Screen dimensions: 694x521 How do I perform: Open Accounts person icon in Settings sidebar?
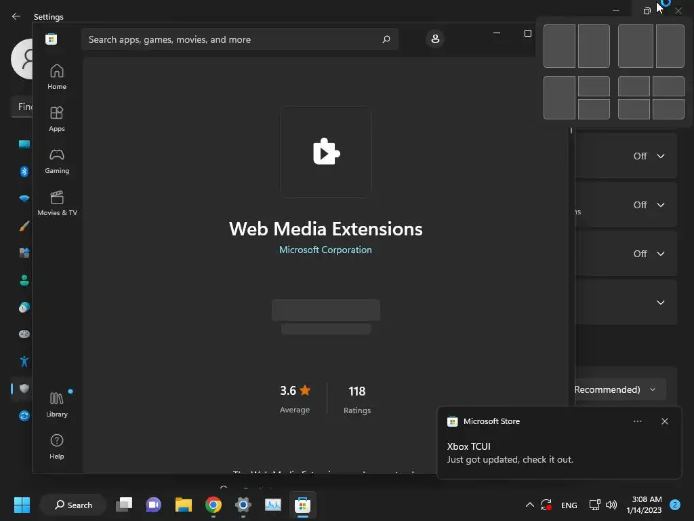(x=24, y=280)
